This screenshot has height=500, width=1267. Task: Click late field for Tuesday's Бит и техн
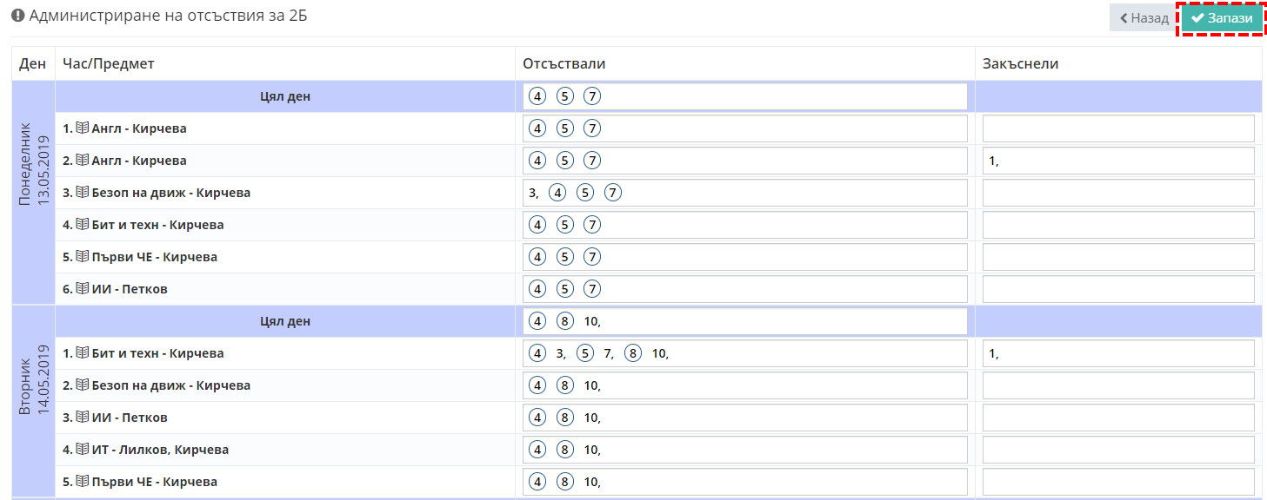(1118, 353)
